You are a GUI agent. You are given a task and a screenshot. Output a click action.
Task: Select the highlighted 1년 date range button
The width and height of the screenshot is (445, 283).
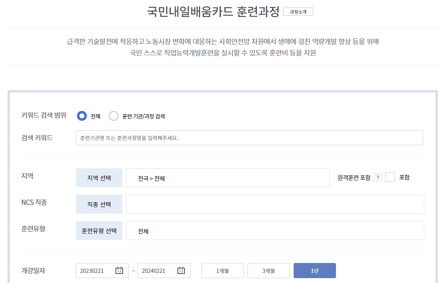pyautogui.click(x=314, y=270)
